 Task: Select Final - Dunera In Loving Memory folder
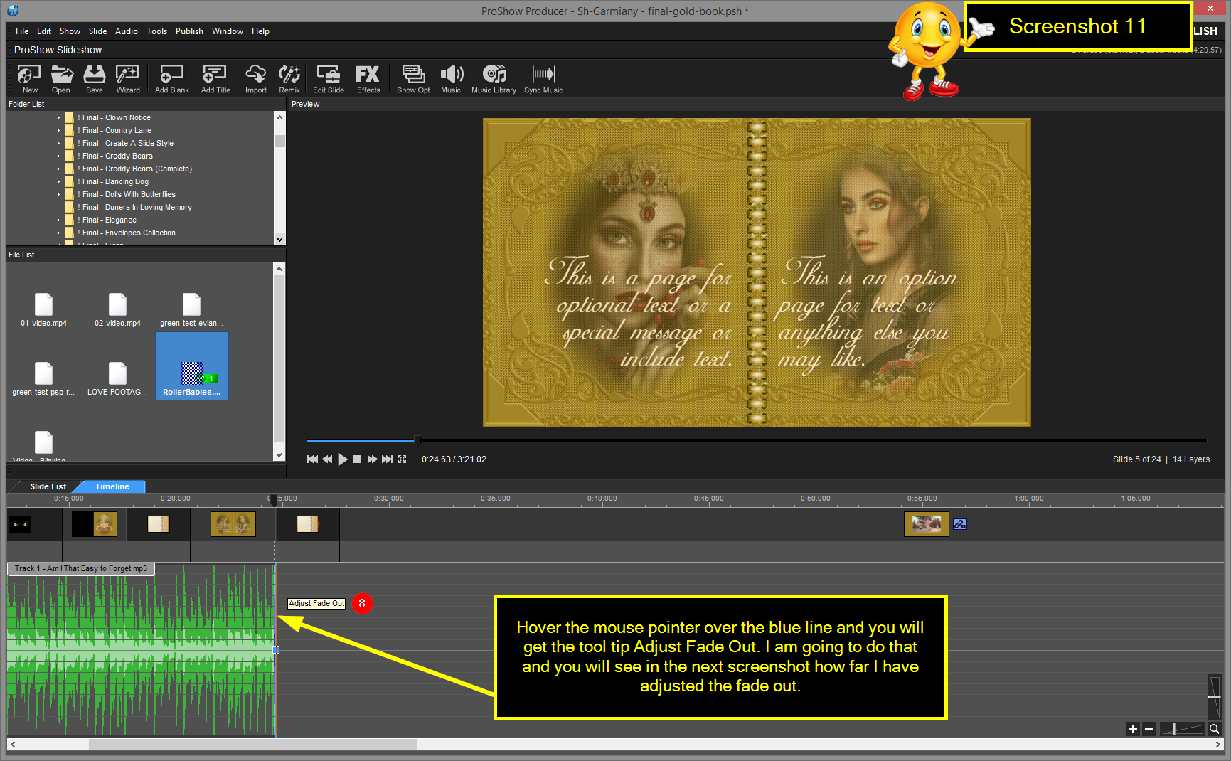(137, 207)
